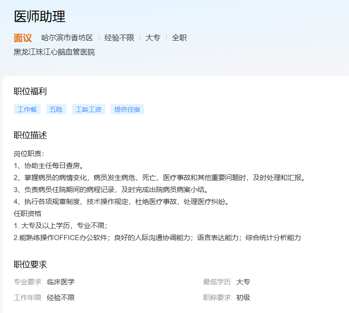Click the job title 医师助理
349x313 pixels.
pos(40,17)
